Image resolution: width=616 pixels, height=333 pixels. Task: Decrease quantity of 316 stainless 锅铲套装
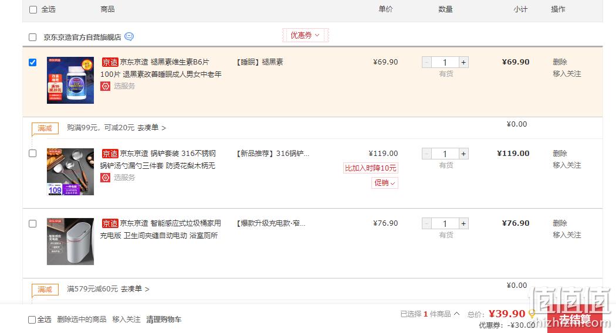427,154
